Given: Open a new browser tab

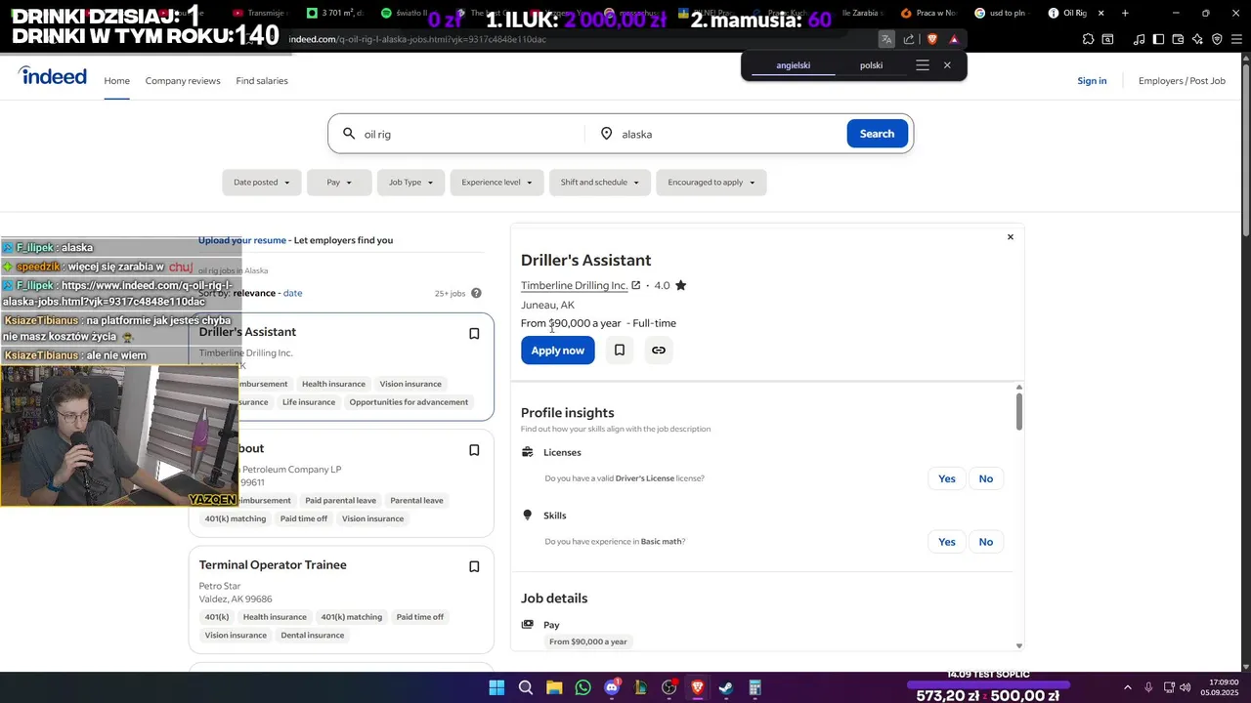Looking at the screenshot, I should click(1125, 13).
